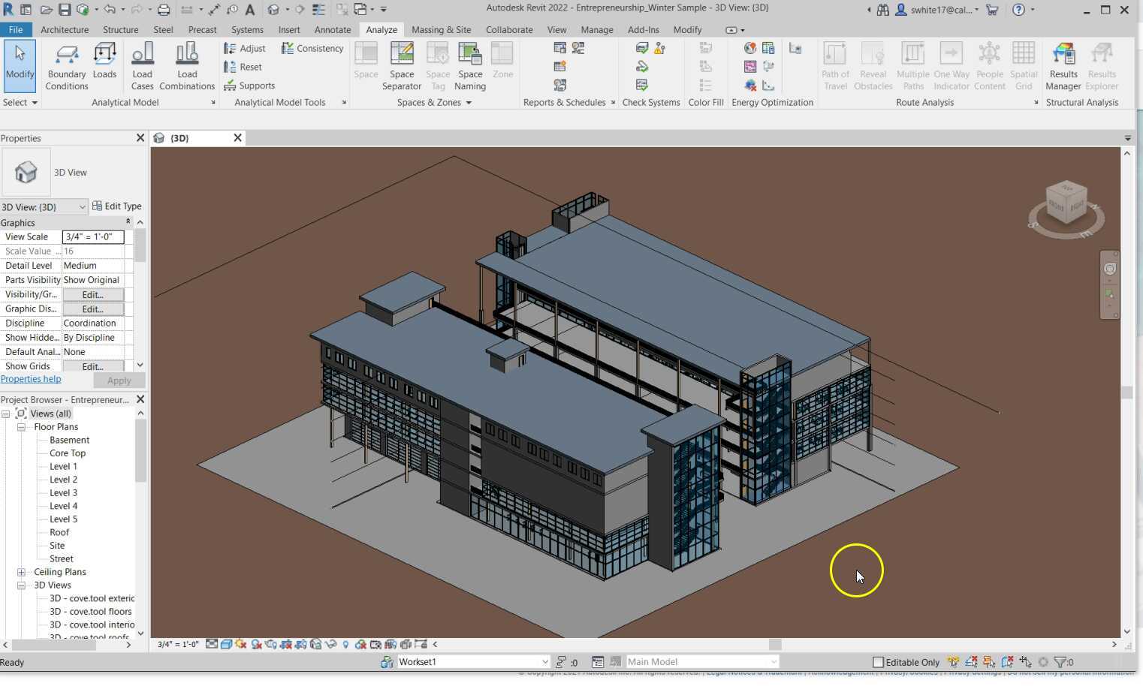Toggle the Editable Only checkbox
The height and width of the screenshot is (686, 1143).
click(878, 662)
